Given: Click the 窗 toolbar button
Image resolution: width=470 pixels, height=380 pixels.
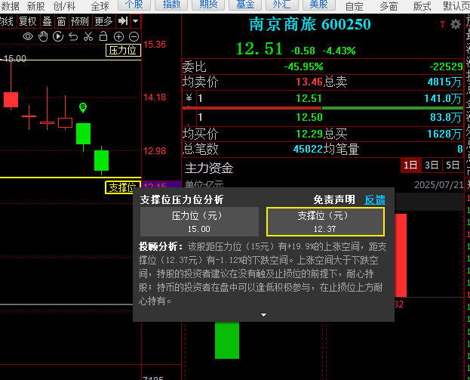Looking at the screenshot, I should [x=61, y=21].
